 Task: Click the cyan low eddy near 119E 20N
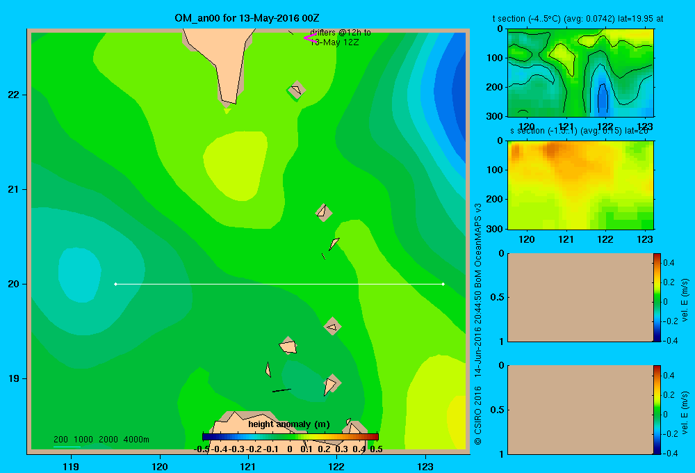coord(79,275)
